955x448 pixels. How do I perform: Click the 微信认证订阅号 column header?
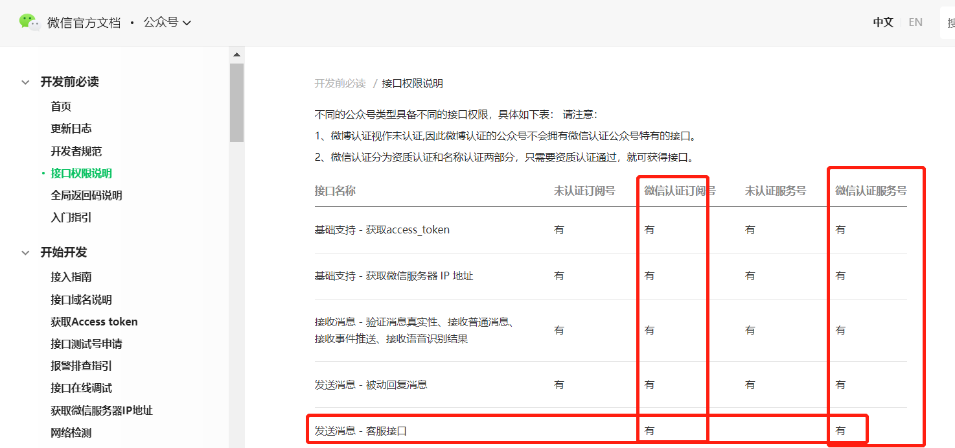coord(680,191)
